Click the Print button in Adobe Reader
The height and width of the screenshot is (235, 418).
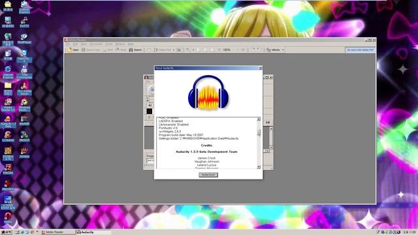pos(108,50)
